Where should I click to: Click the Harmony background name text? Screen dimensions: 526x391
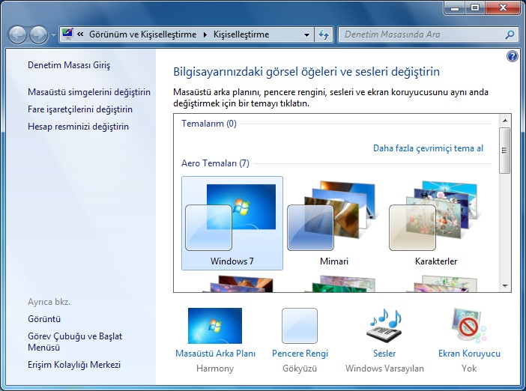pyautogui.click(x=215, y=369)
